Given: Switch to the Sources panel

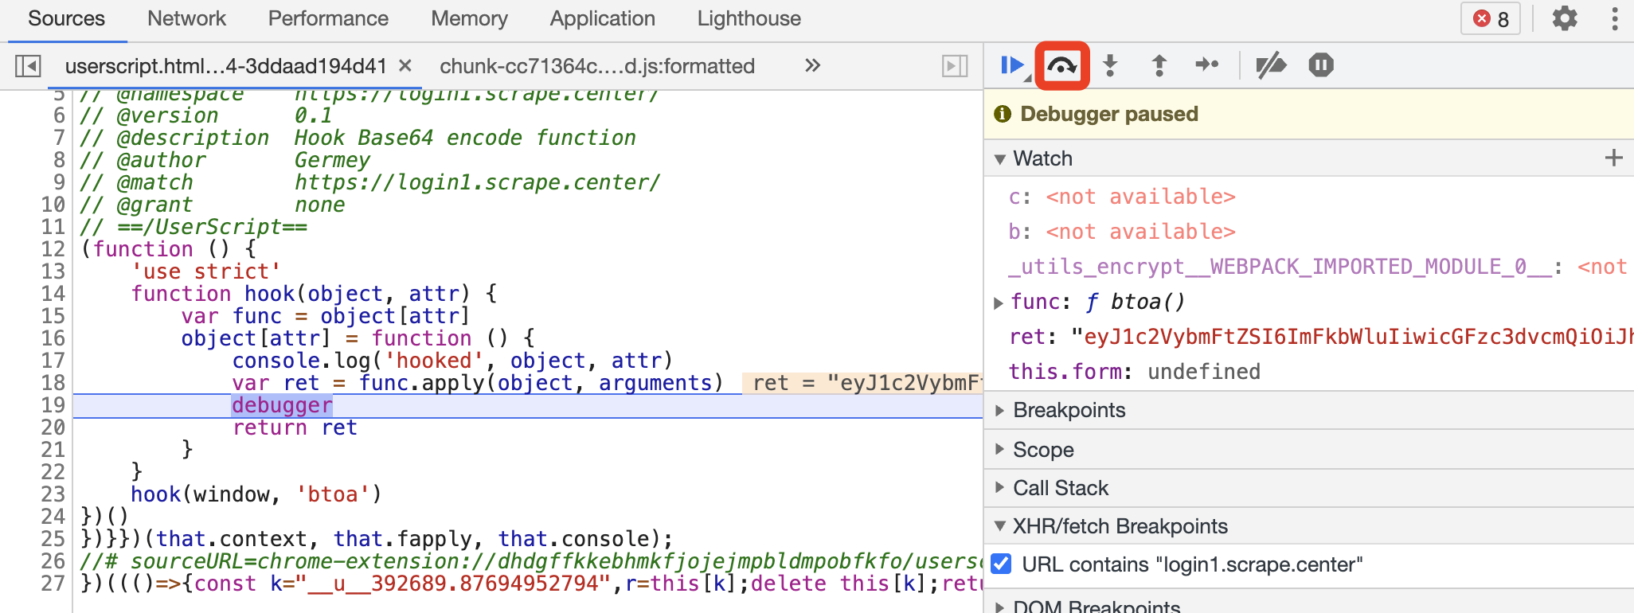Looking at the screenshot, I should tap(66, 18).
